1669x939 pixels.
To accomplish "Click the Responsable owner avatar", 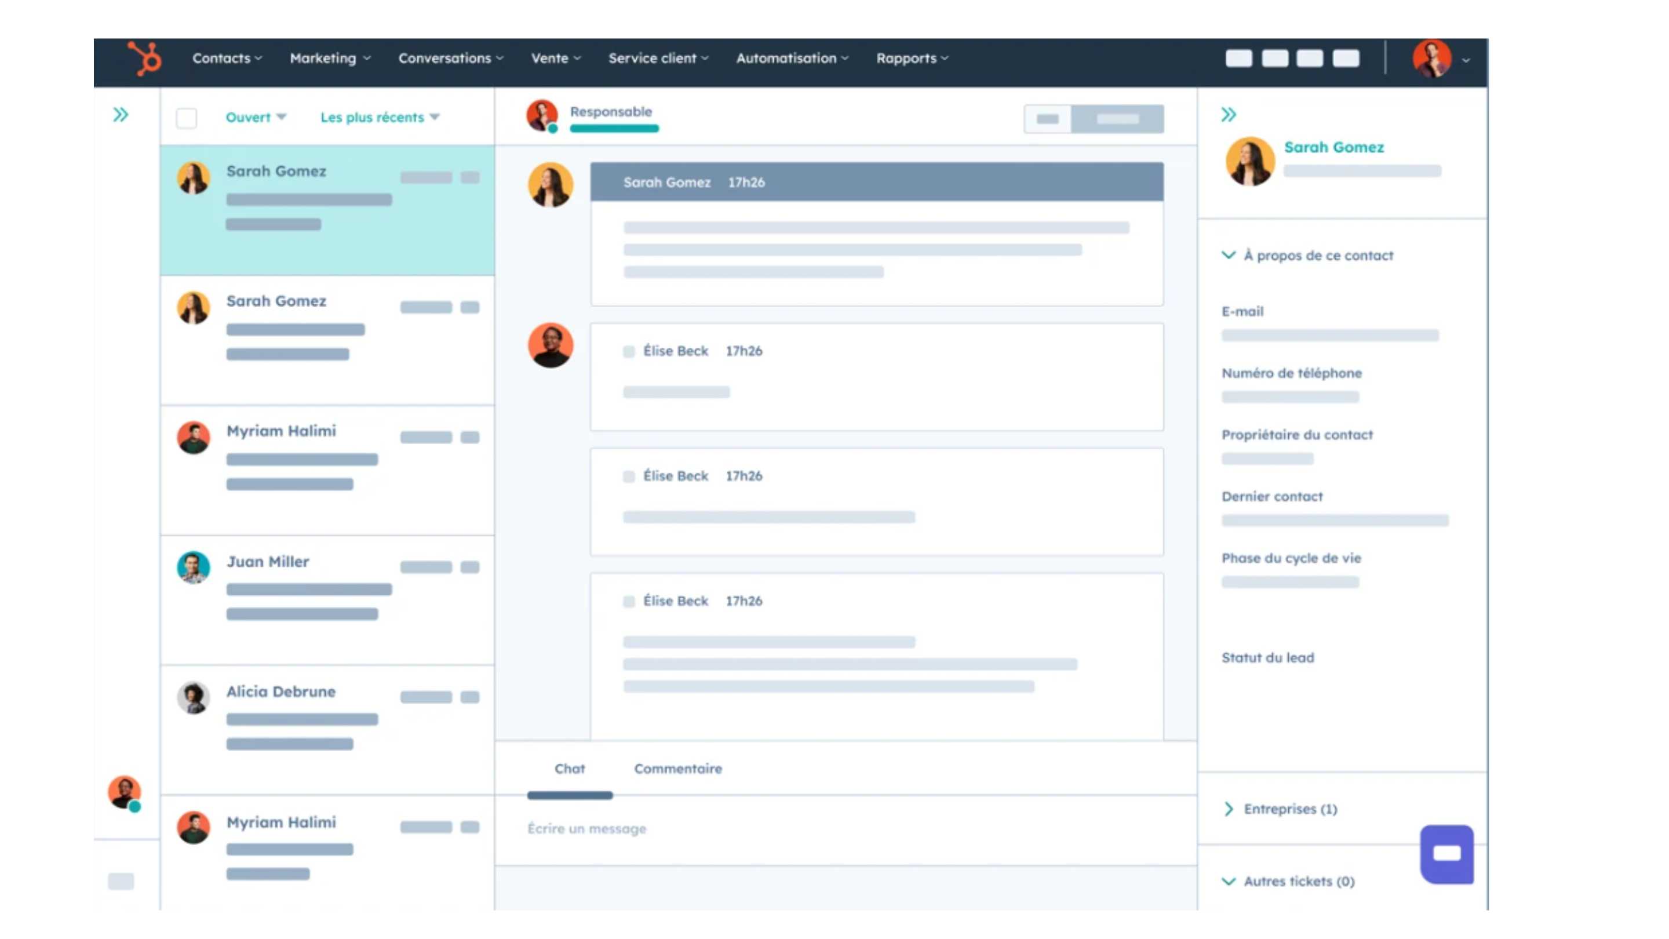I will click(x=542, y=115).
